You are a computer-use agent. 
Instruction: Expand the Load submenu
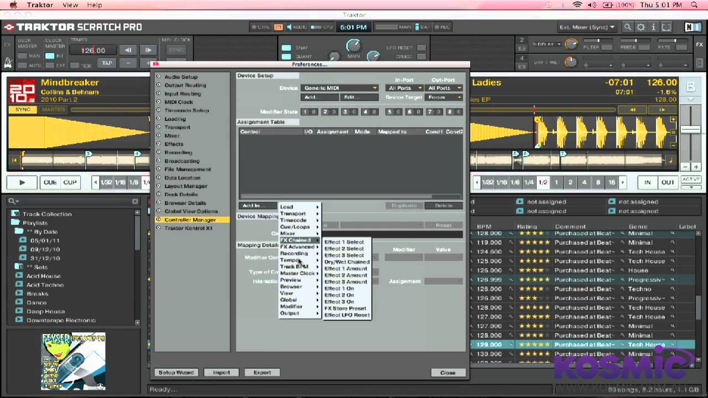[300, 207]
